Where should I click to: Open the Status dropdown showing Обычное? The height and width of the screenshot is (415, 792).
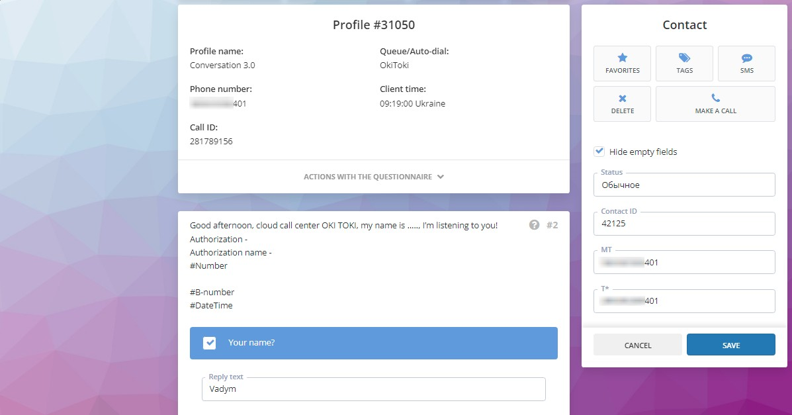pos(684,185)
